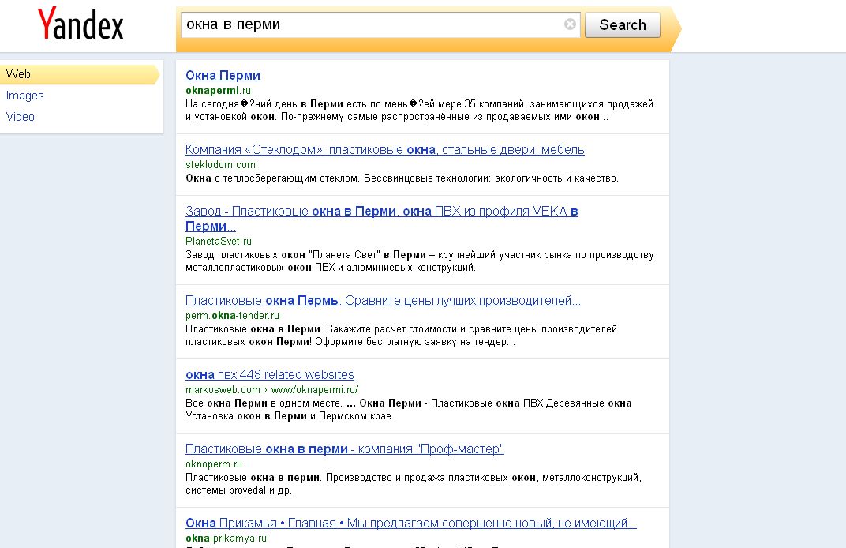Open the "Пластиковые окна Пермь. Сравните цены" result
This screenshot has height=548, width=846.
click(383, 301)
